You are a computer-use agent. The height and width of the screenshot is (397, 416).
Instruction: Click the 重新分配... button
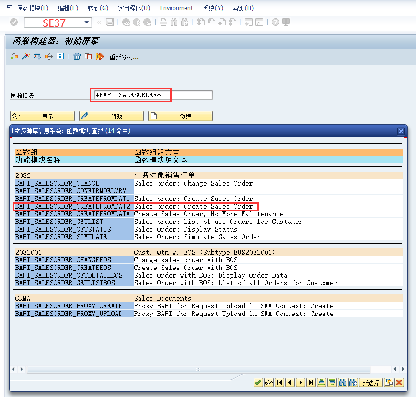click(124, 57)
